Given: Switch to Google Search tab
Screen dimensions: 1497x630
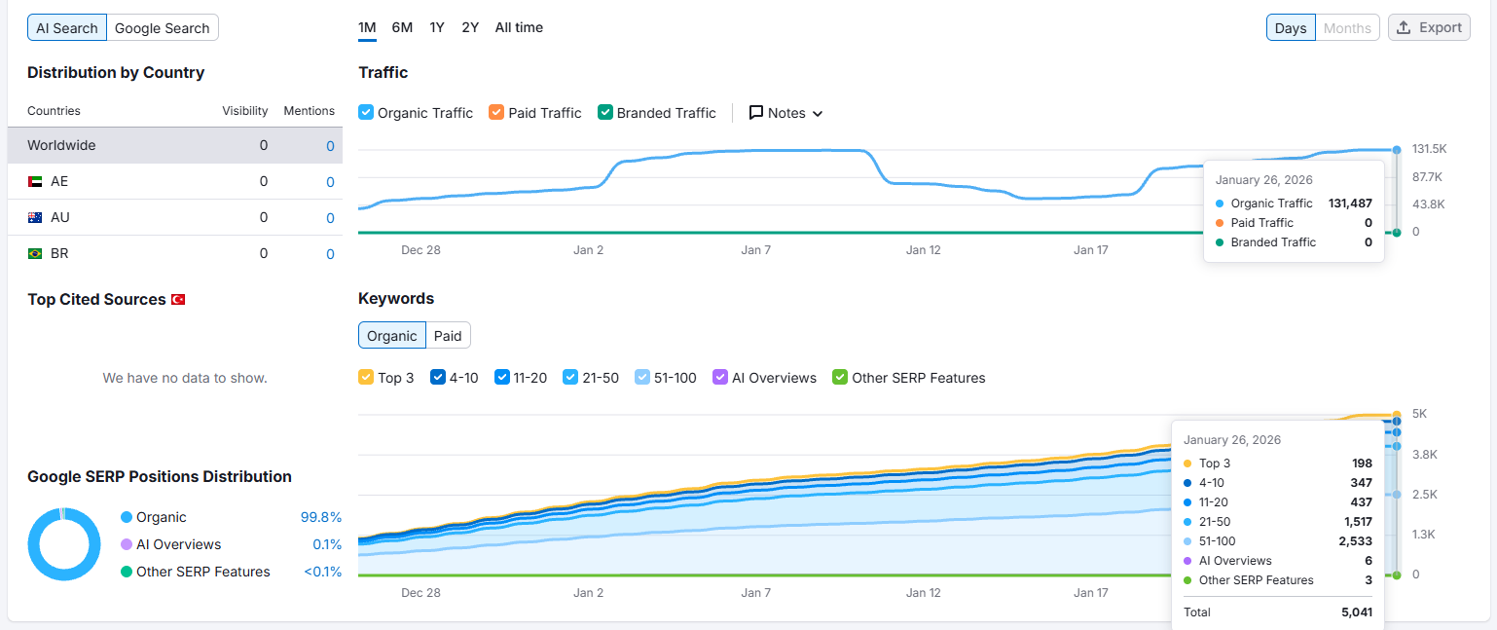Looking at the screenshot, I should 163,28.
